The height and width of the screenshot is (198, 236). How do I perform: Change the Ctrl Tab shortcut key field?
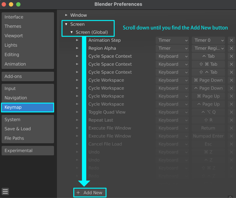click(208, 56)
